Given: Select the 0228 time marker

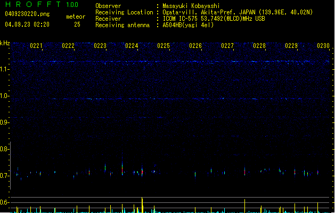Looking at the screenshot, I should [x=259, y=46].
